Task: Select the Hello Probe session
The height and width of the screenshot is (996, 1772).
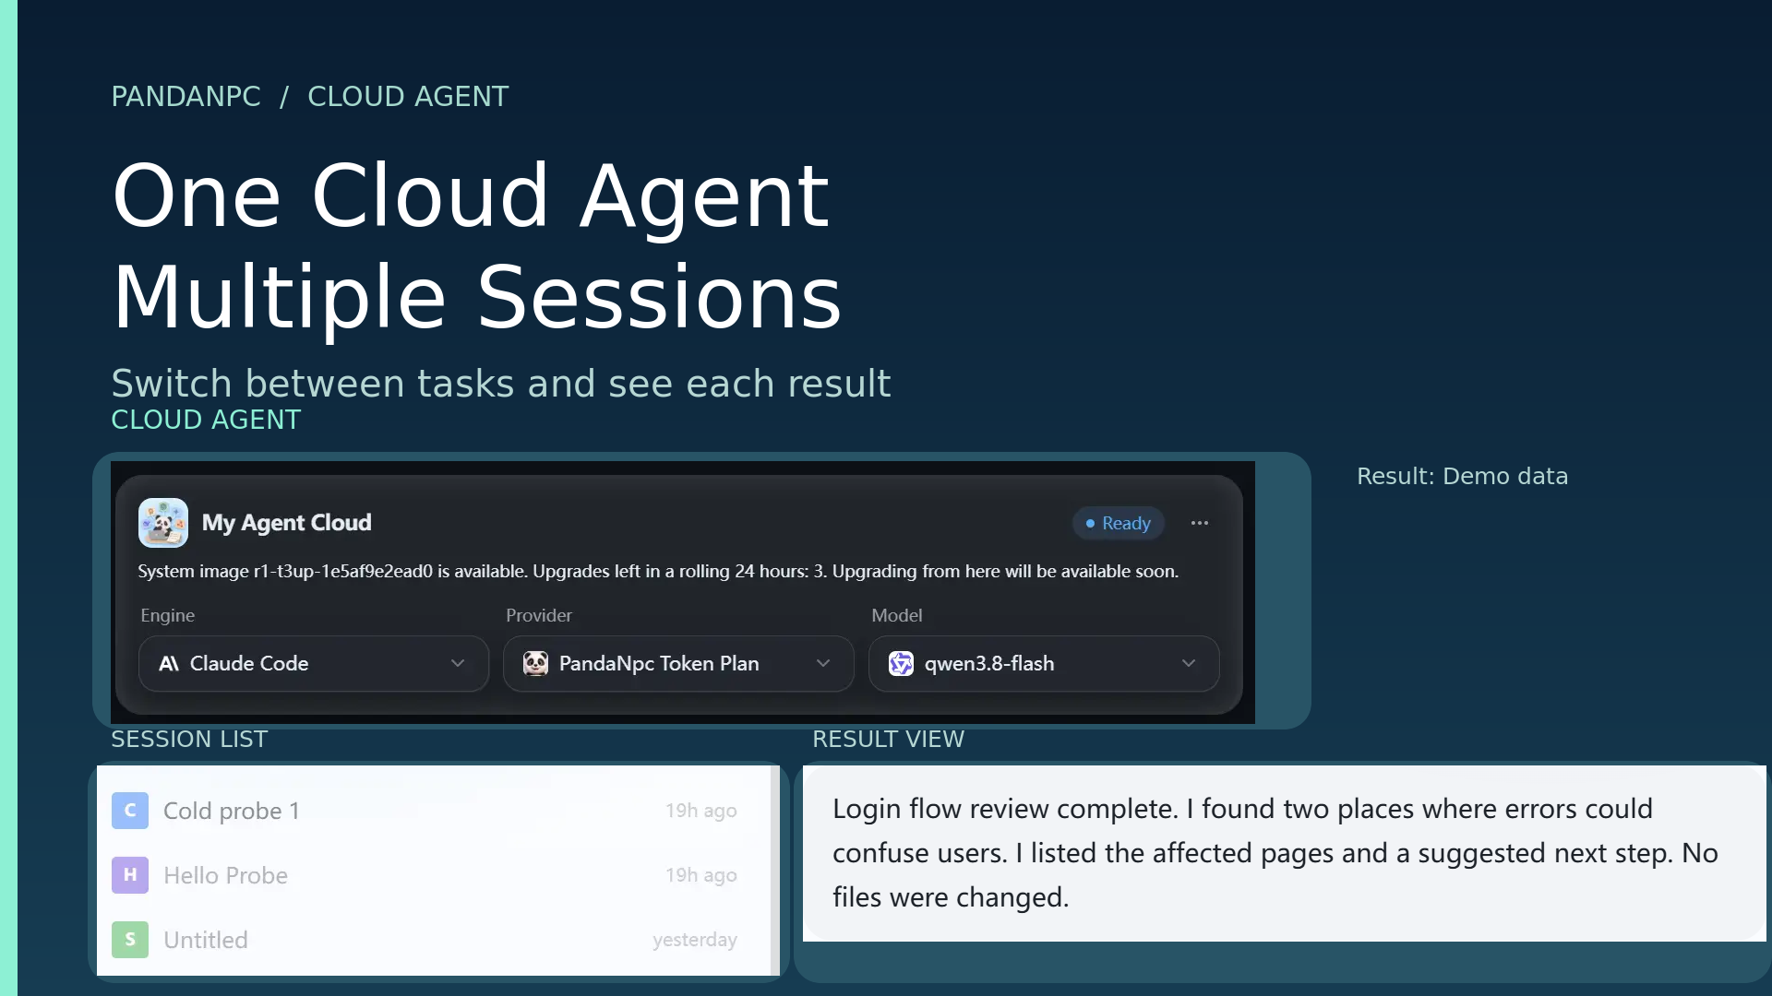Action: coord(434,875)
